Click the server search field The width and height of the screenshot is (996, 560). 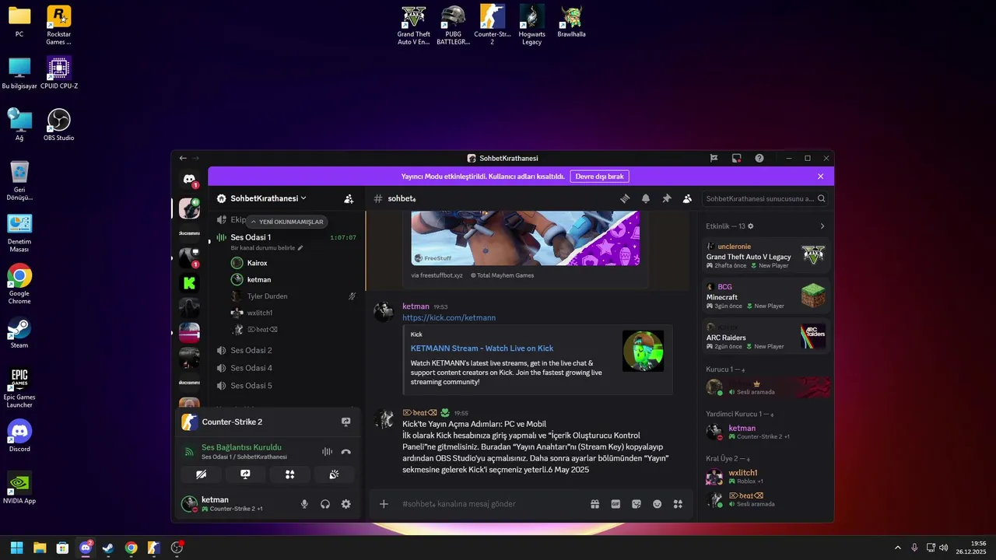tap(766, 198)
